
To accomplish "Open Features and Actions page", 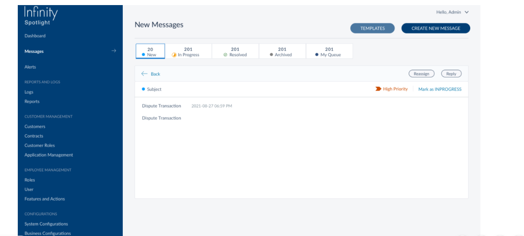I will click(44, 199).
